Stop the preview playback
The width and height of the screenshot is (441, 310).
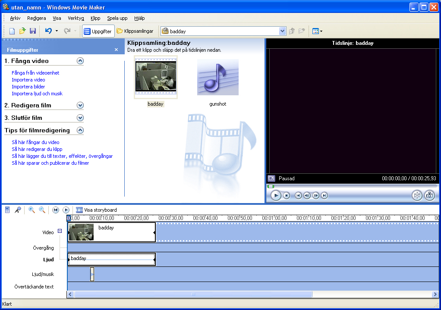pyautogui.click(x=287, y=195)
